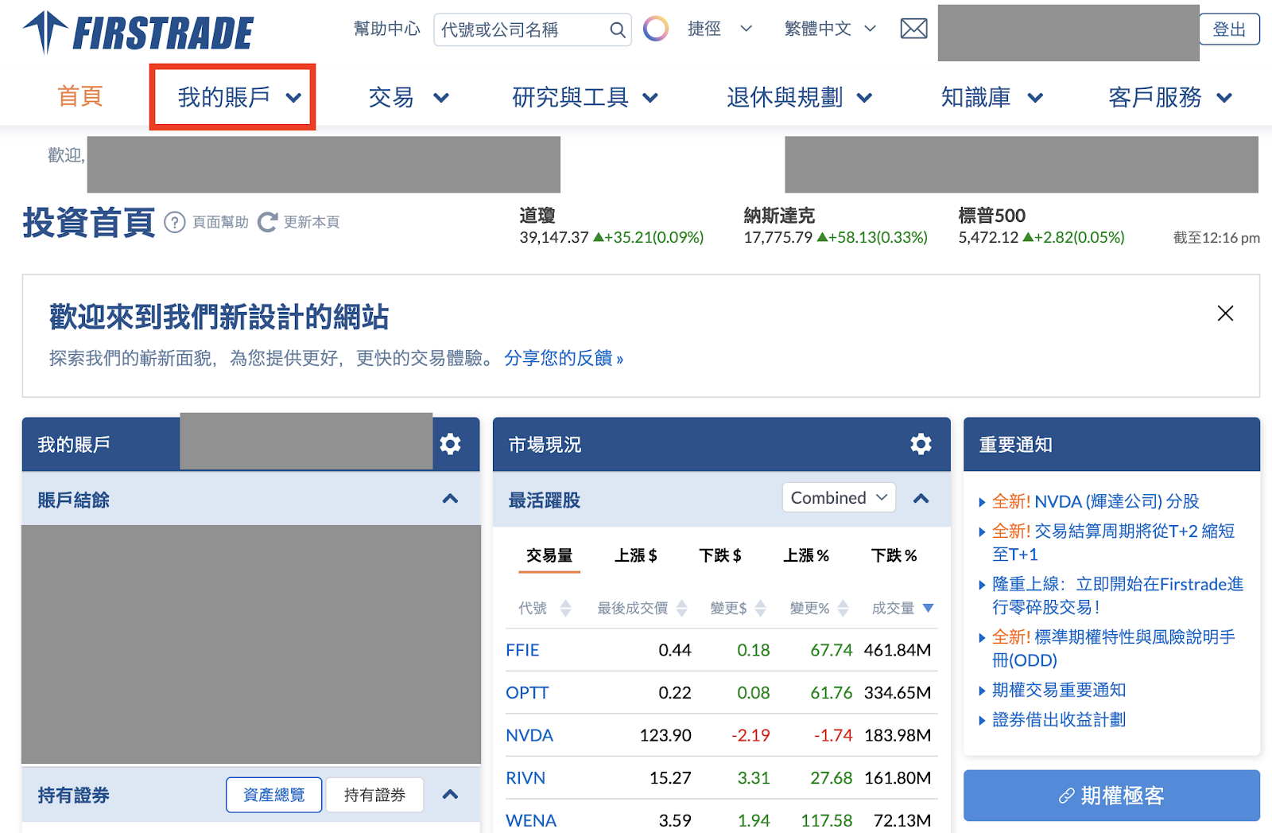The height and width of the screenshot is (833, 1272).
Task: Collapse the 最活躍股 section
Action: (921, 499)
